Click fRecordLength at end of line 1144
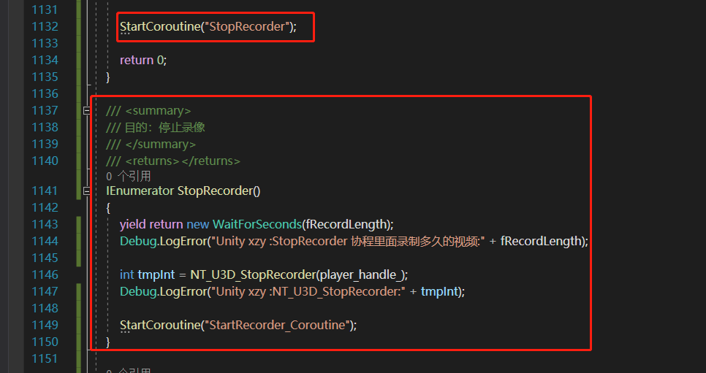Image resolution: width=706 pixels, height=373 pixels. pyautogui.click(x=542, y=241)
